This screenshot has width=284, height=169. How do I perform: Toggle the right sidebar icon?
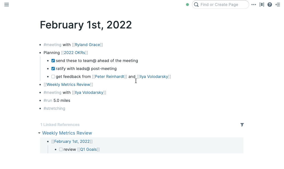(278, 5)
